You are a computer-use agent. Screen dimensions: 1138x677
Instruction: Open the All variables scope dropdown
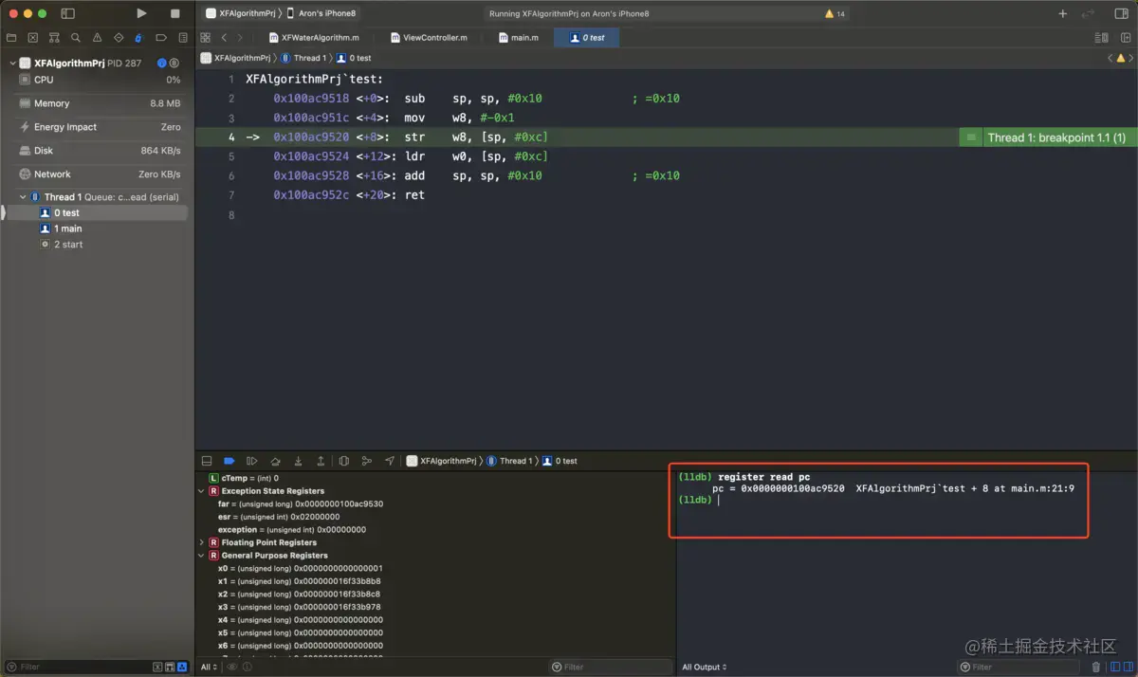point(209,668)
